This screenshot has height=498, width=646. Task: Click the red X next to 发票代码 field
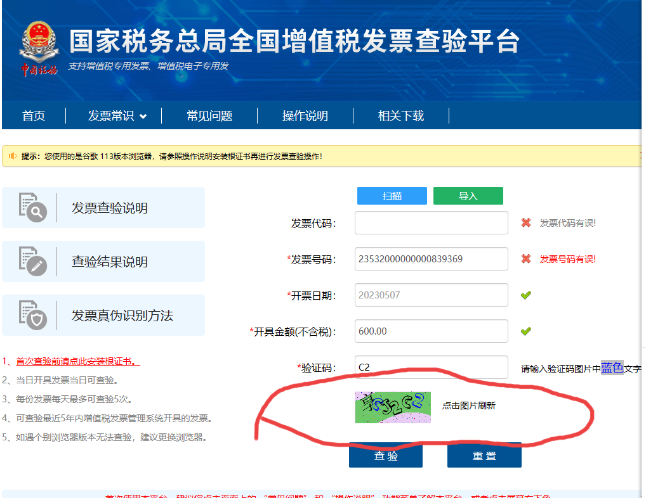coord(525,222)
